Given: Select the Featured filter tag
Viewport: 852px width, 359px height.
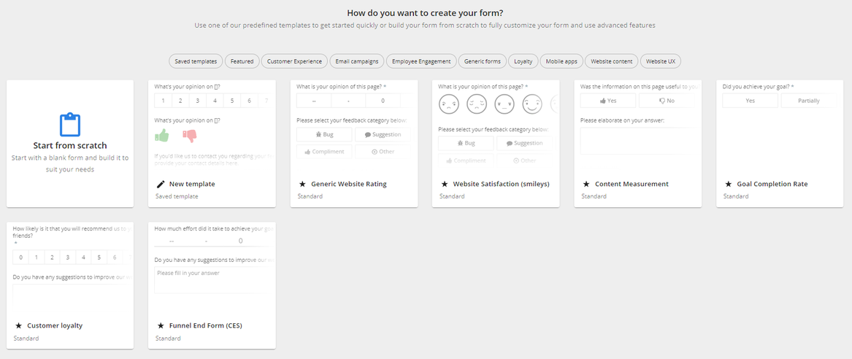Looking at the screenshot, I should (x=242, y=61).
